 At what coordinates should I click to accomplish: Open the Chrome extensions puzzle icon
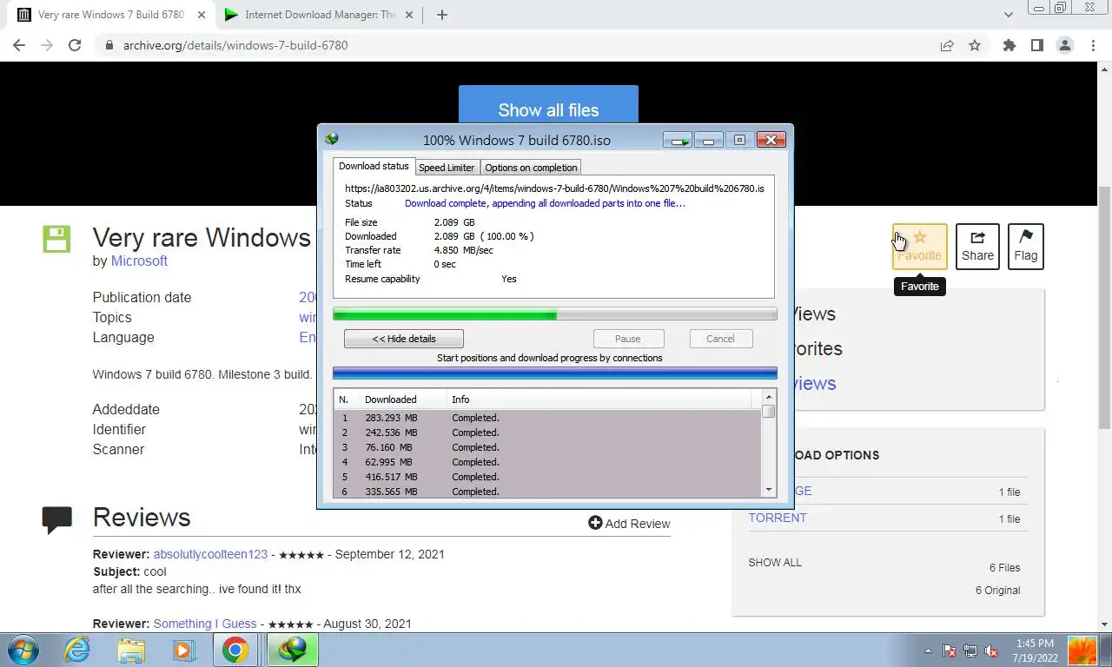click(1009, 45)
